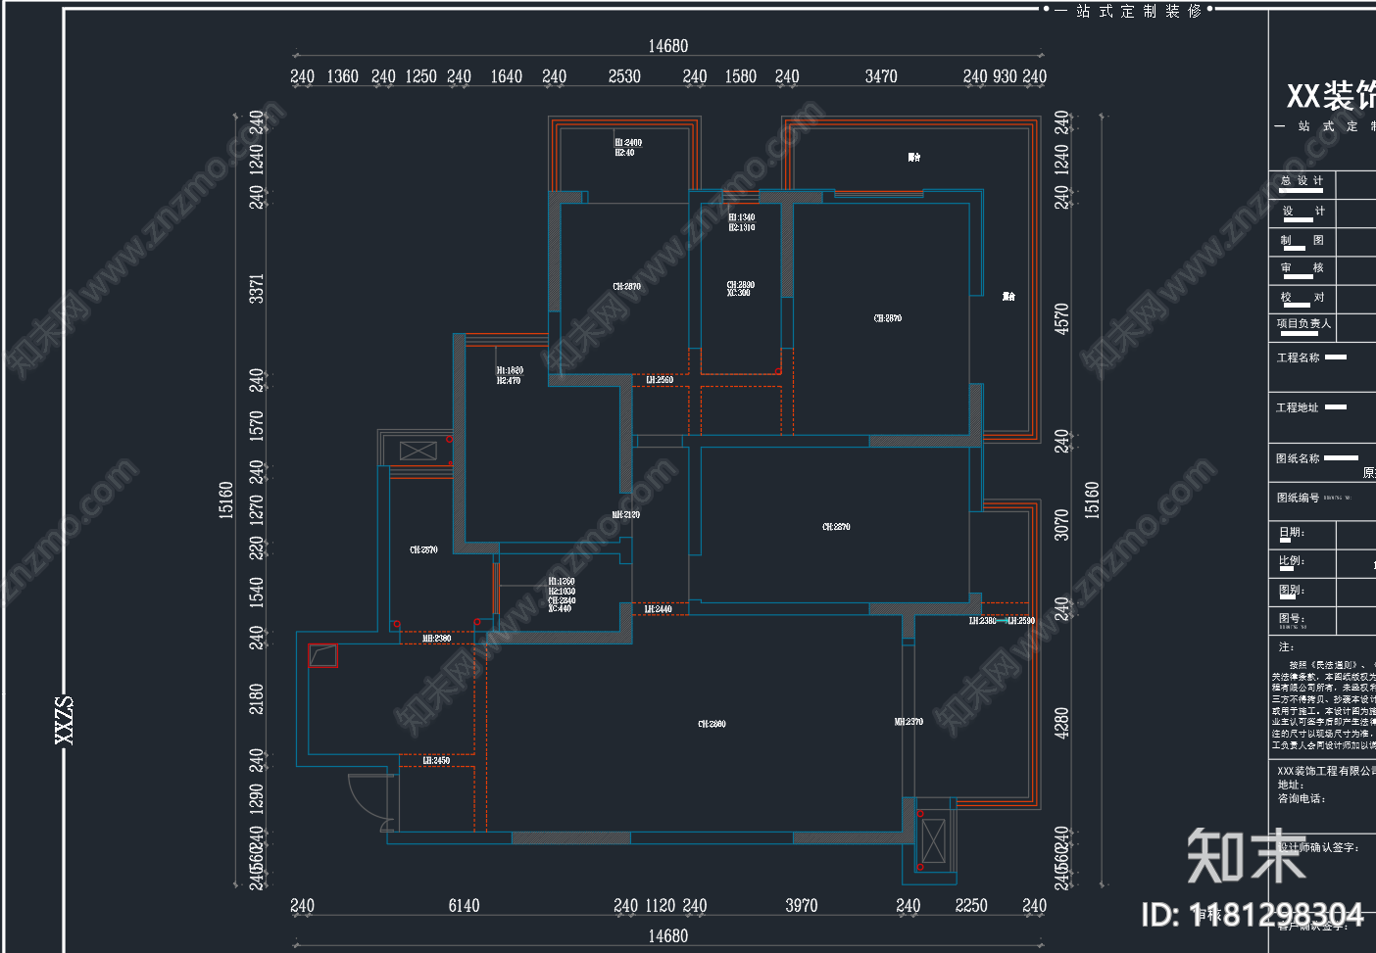Click the 比例 field label
This screenshot has height=953, width=1376.
click(x=1292, y=561)
